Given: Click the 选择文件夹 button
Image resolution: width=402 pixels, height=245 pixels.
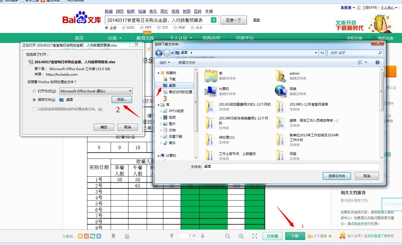Looking at the screenshot, I should (x=337, y=176).
